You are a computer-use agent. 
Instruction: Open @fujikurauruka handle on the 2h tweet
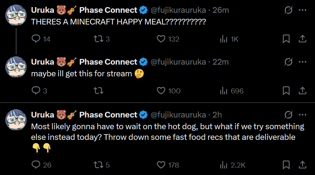coord(178,115)
